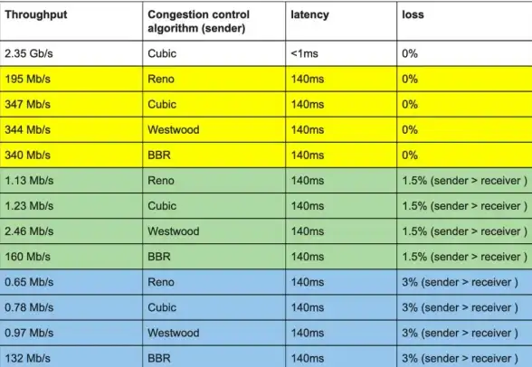Select the 2.46 Mb/s throughput cell
The height and width of the screenshot is (367, 532).
71,231
